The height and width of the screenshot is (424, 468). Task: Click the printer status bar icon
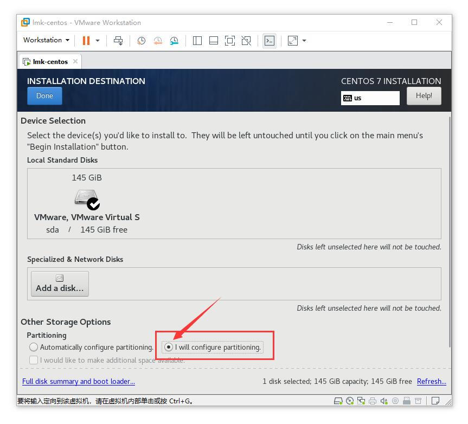click(373, 401)
